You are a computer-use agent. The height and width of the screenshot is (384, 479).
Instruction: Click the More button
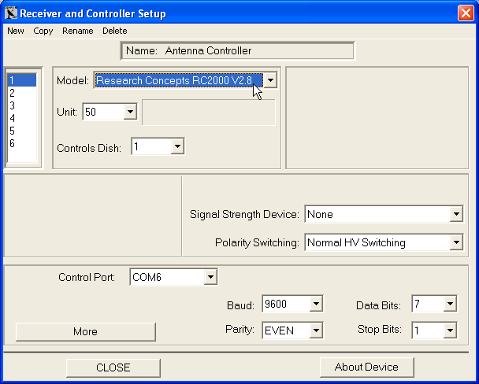click(x=86, y=331)
